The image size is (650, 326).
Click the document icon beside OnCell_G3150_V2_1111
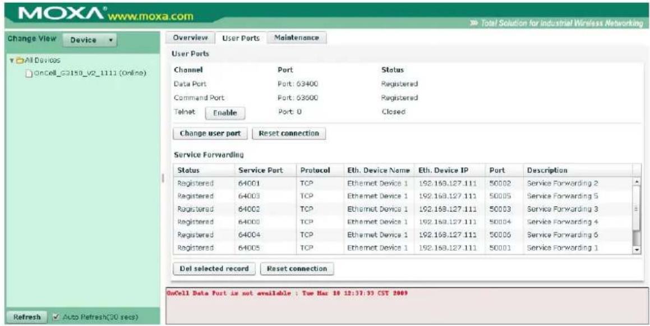point(29,74)
